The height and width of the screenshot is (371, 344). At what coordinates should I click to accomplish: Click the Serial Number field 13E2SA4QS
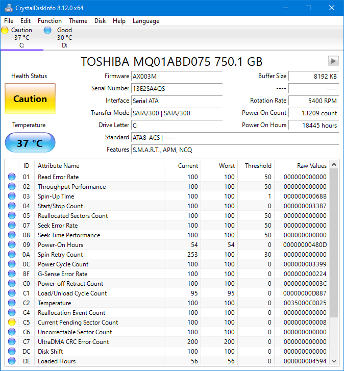click(177, 89)
